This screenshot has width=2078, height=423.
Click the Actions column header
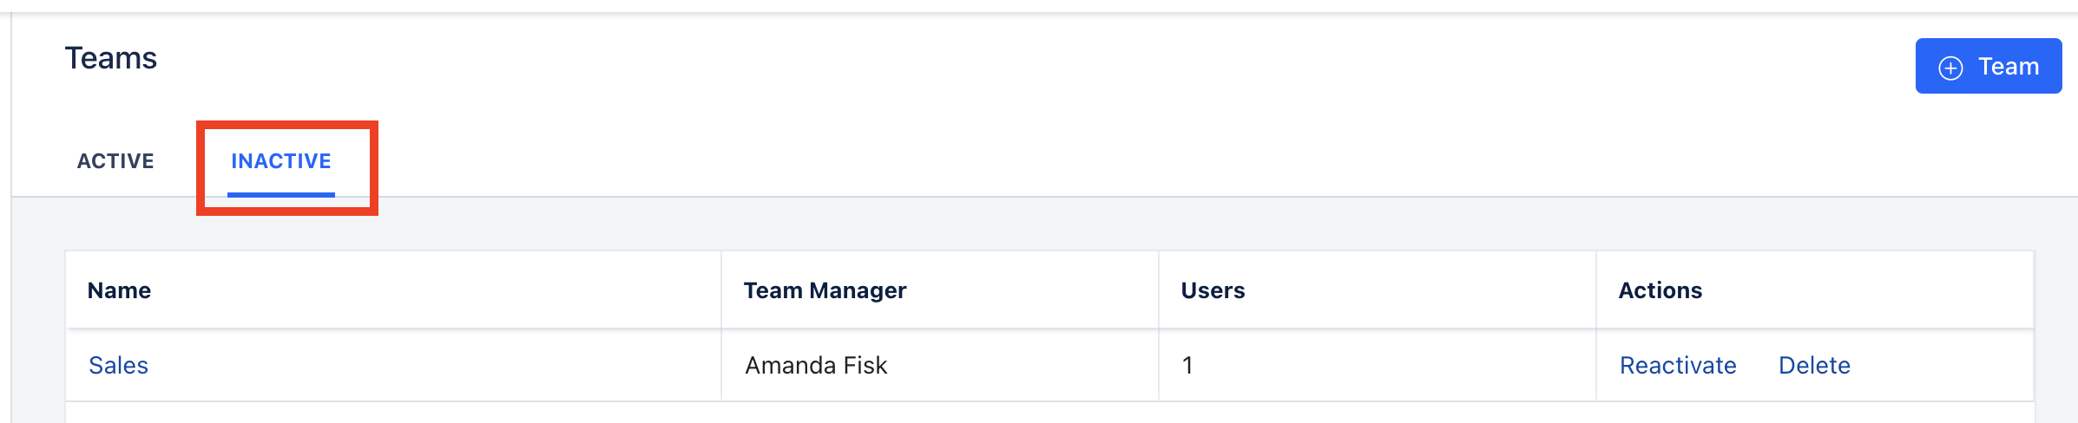(x=1660, y=290)
